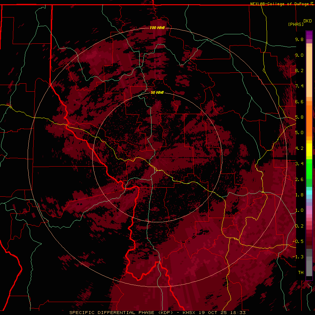
Task: Click the TH threshold label
Action: 301,273
